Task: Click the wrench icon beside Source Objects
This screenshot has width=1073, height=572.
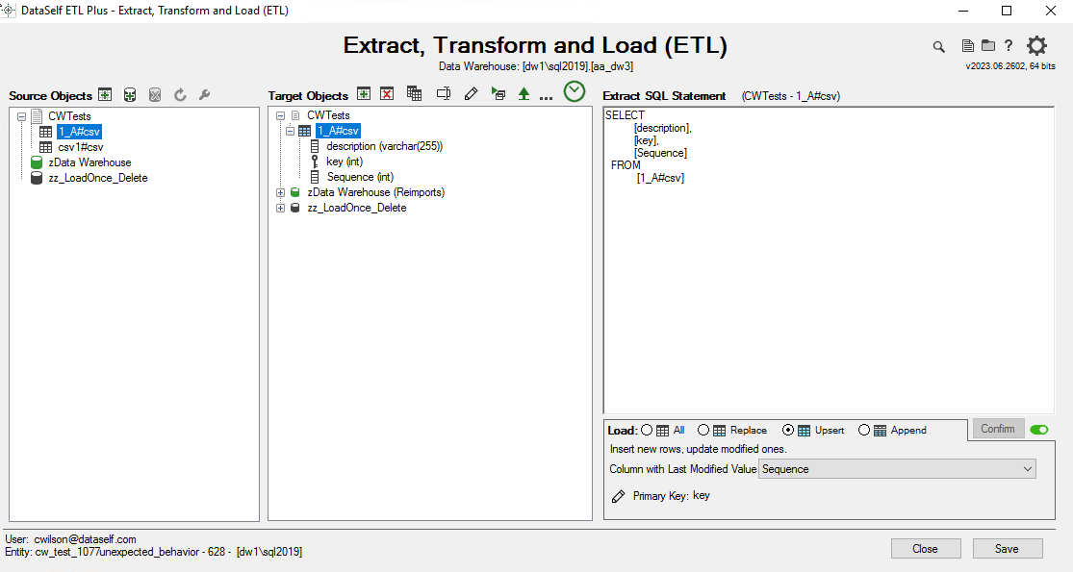Action: (x=204, y=94)
